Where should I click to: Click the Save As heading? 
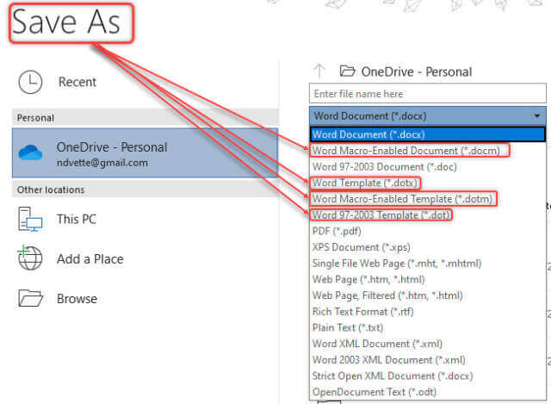coord(66,22)
